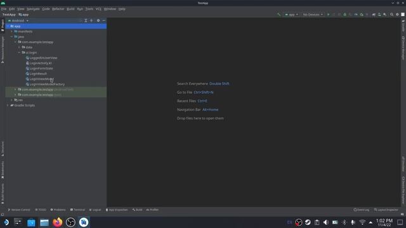Open the Event Log button
The width and height of the screenshot is (406, 228).
[x=362, y=210]
